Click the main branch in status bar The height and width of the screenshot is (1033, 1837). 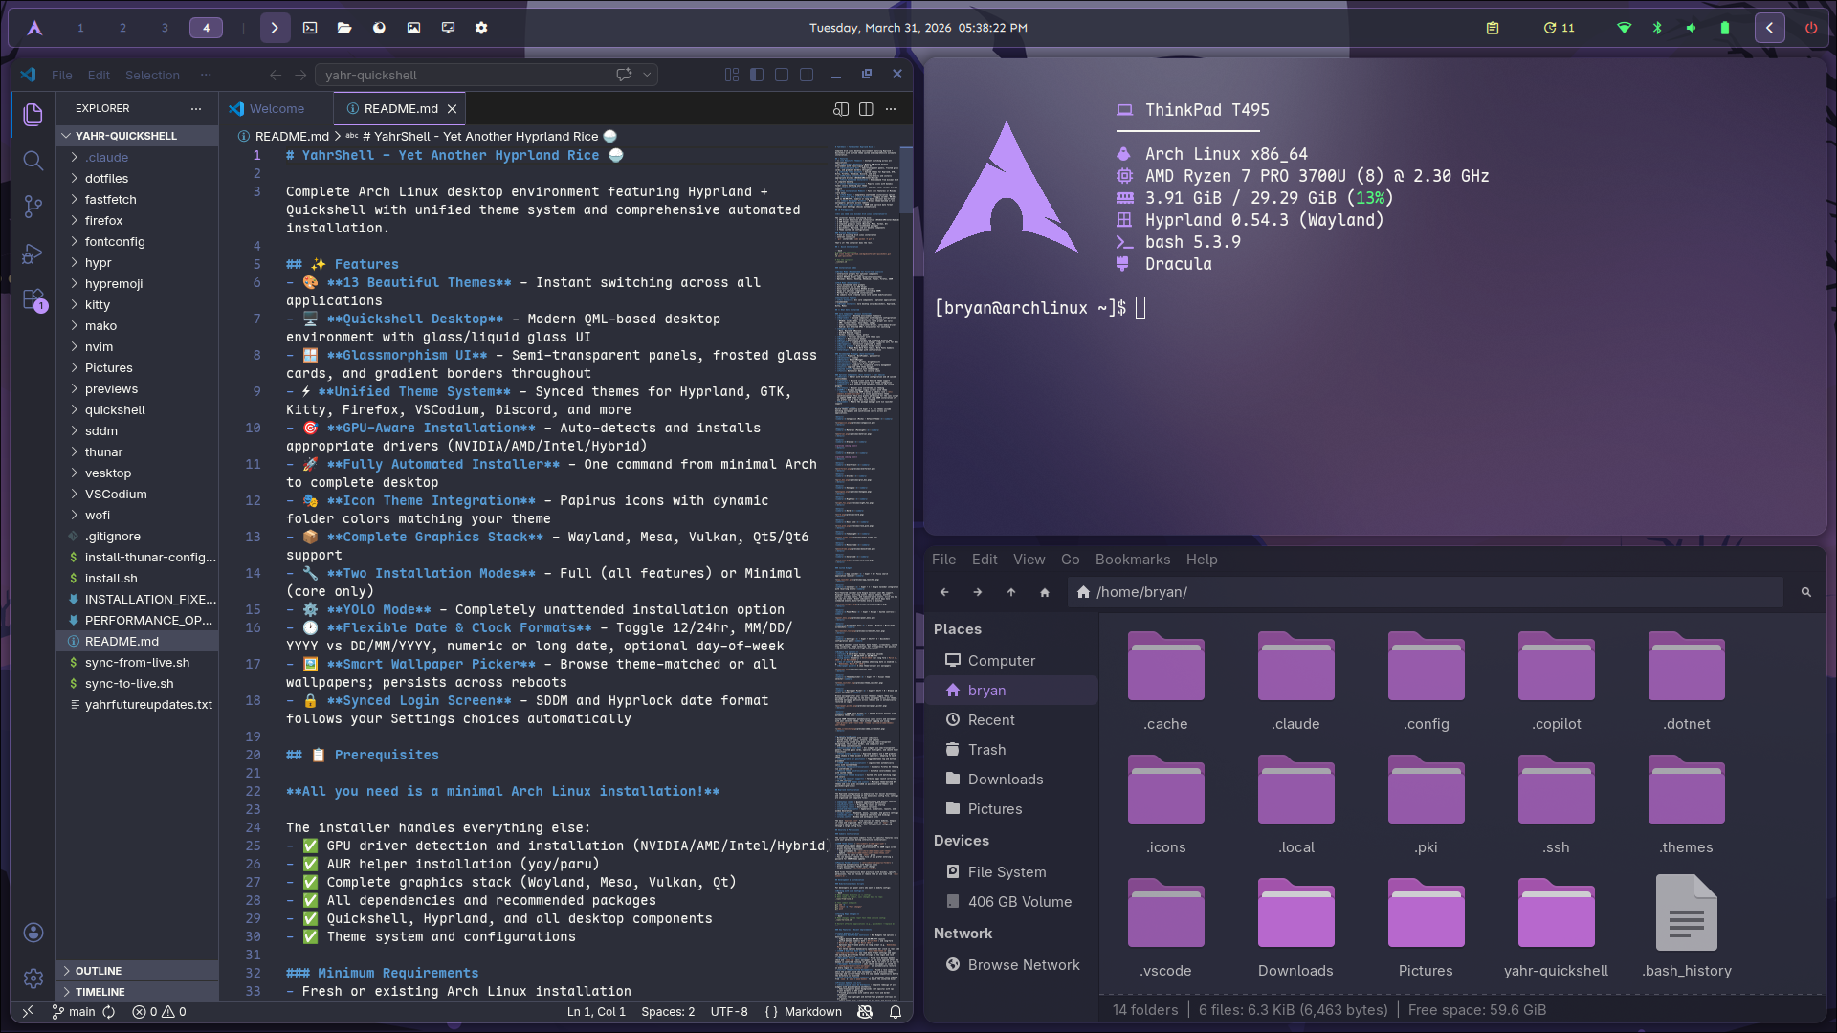click(74, 1011)
